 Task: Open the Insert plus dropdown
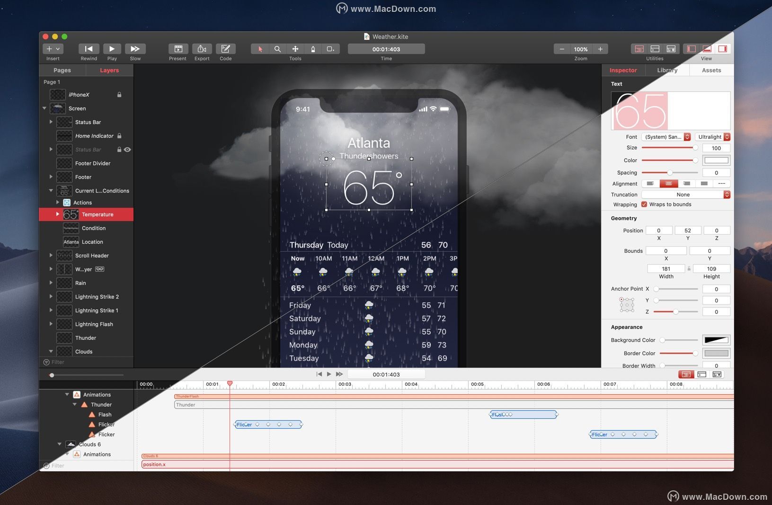tap(53, 49)
